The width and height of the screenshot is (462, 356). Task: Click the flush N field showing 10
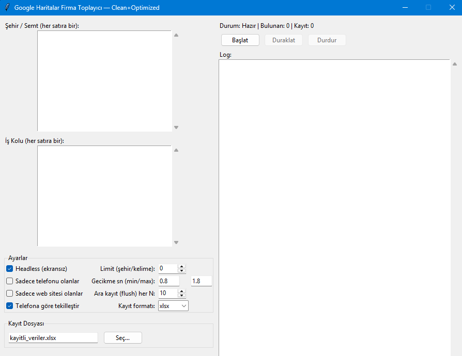click(x=168, y=293)
